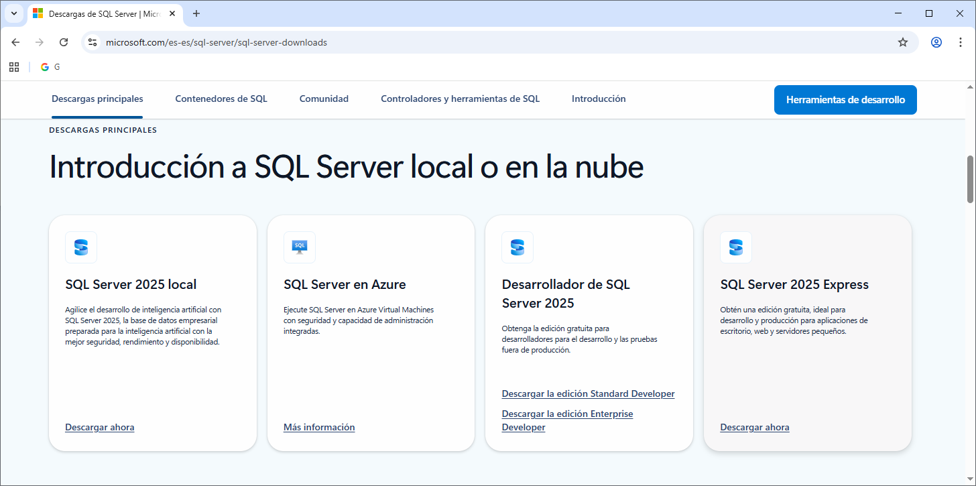
Task: Minimize the Chrome window
Action: point(898,13)
